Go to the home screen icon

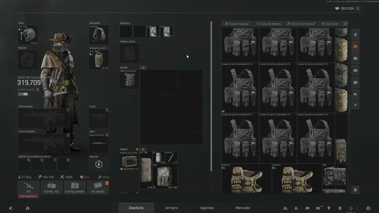click(28, 208)
